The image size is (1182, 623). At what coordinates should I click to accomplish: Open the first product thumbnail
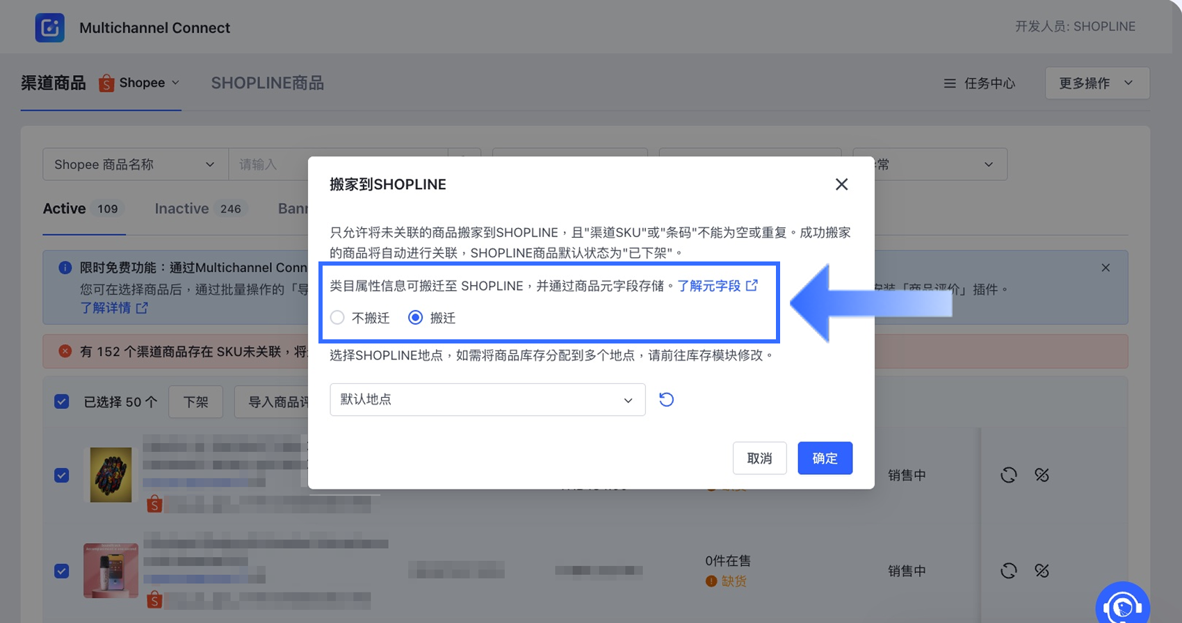pos(111,475)
